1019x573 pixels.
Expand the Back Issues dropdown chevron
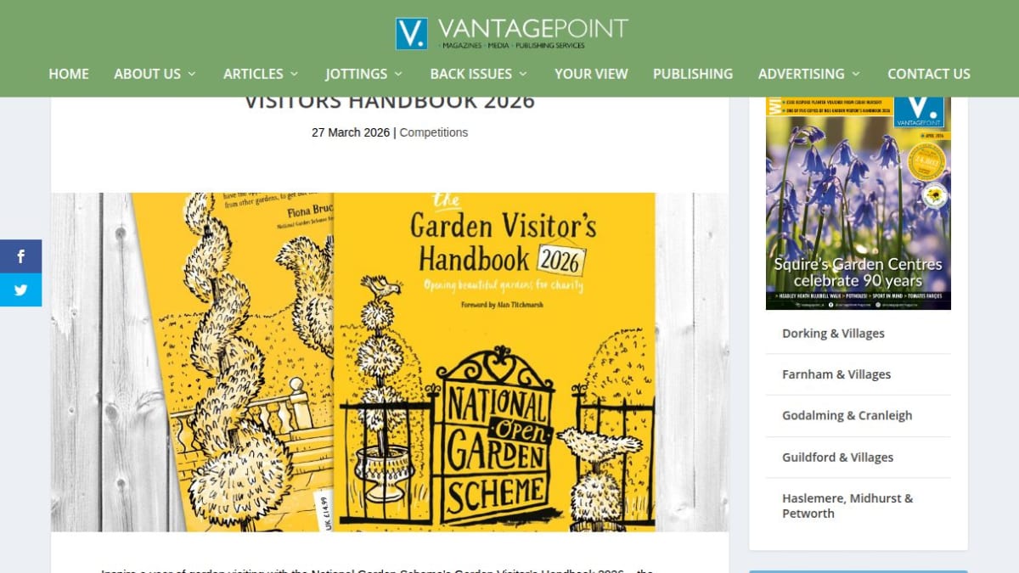(523, 74)
